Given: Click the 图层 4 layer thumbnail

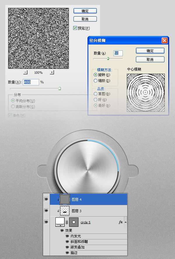Looking at the screenshot, I should pos(64,199).
